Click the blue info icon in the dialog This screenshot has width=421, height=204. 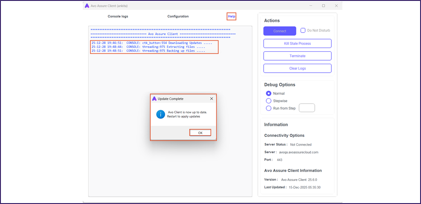(161, 114)
